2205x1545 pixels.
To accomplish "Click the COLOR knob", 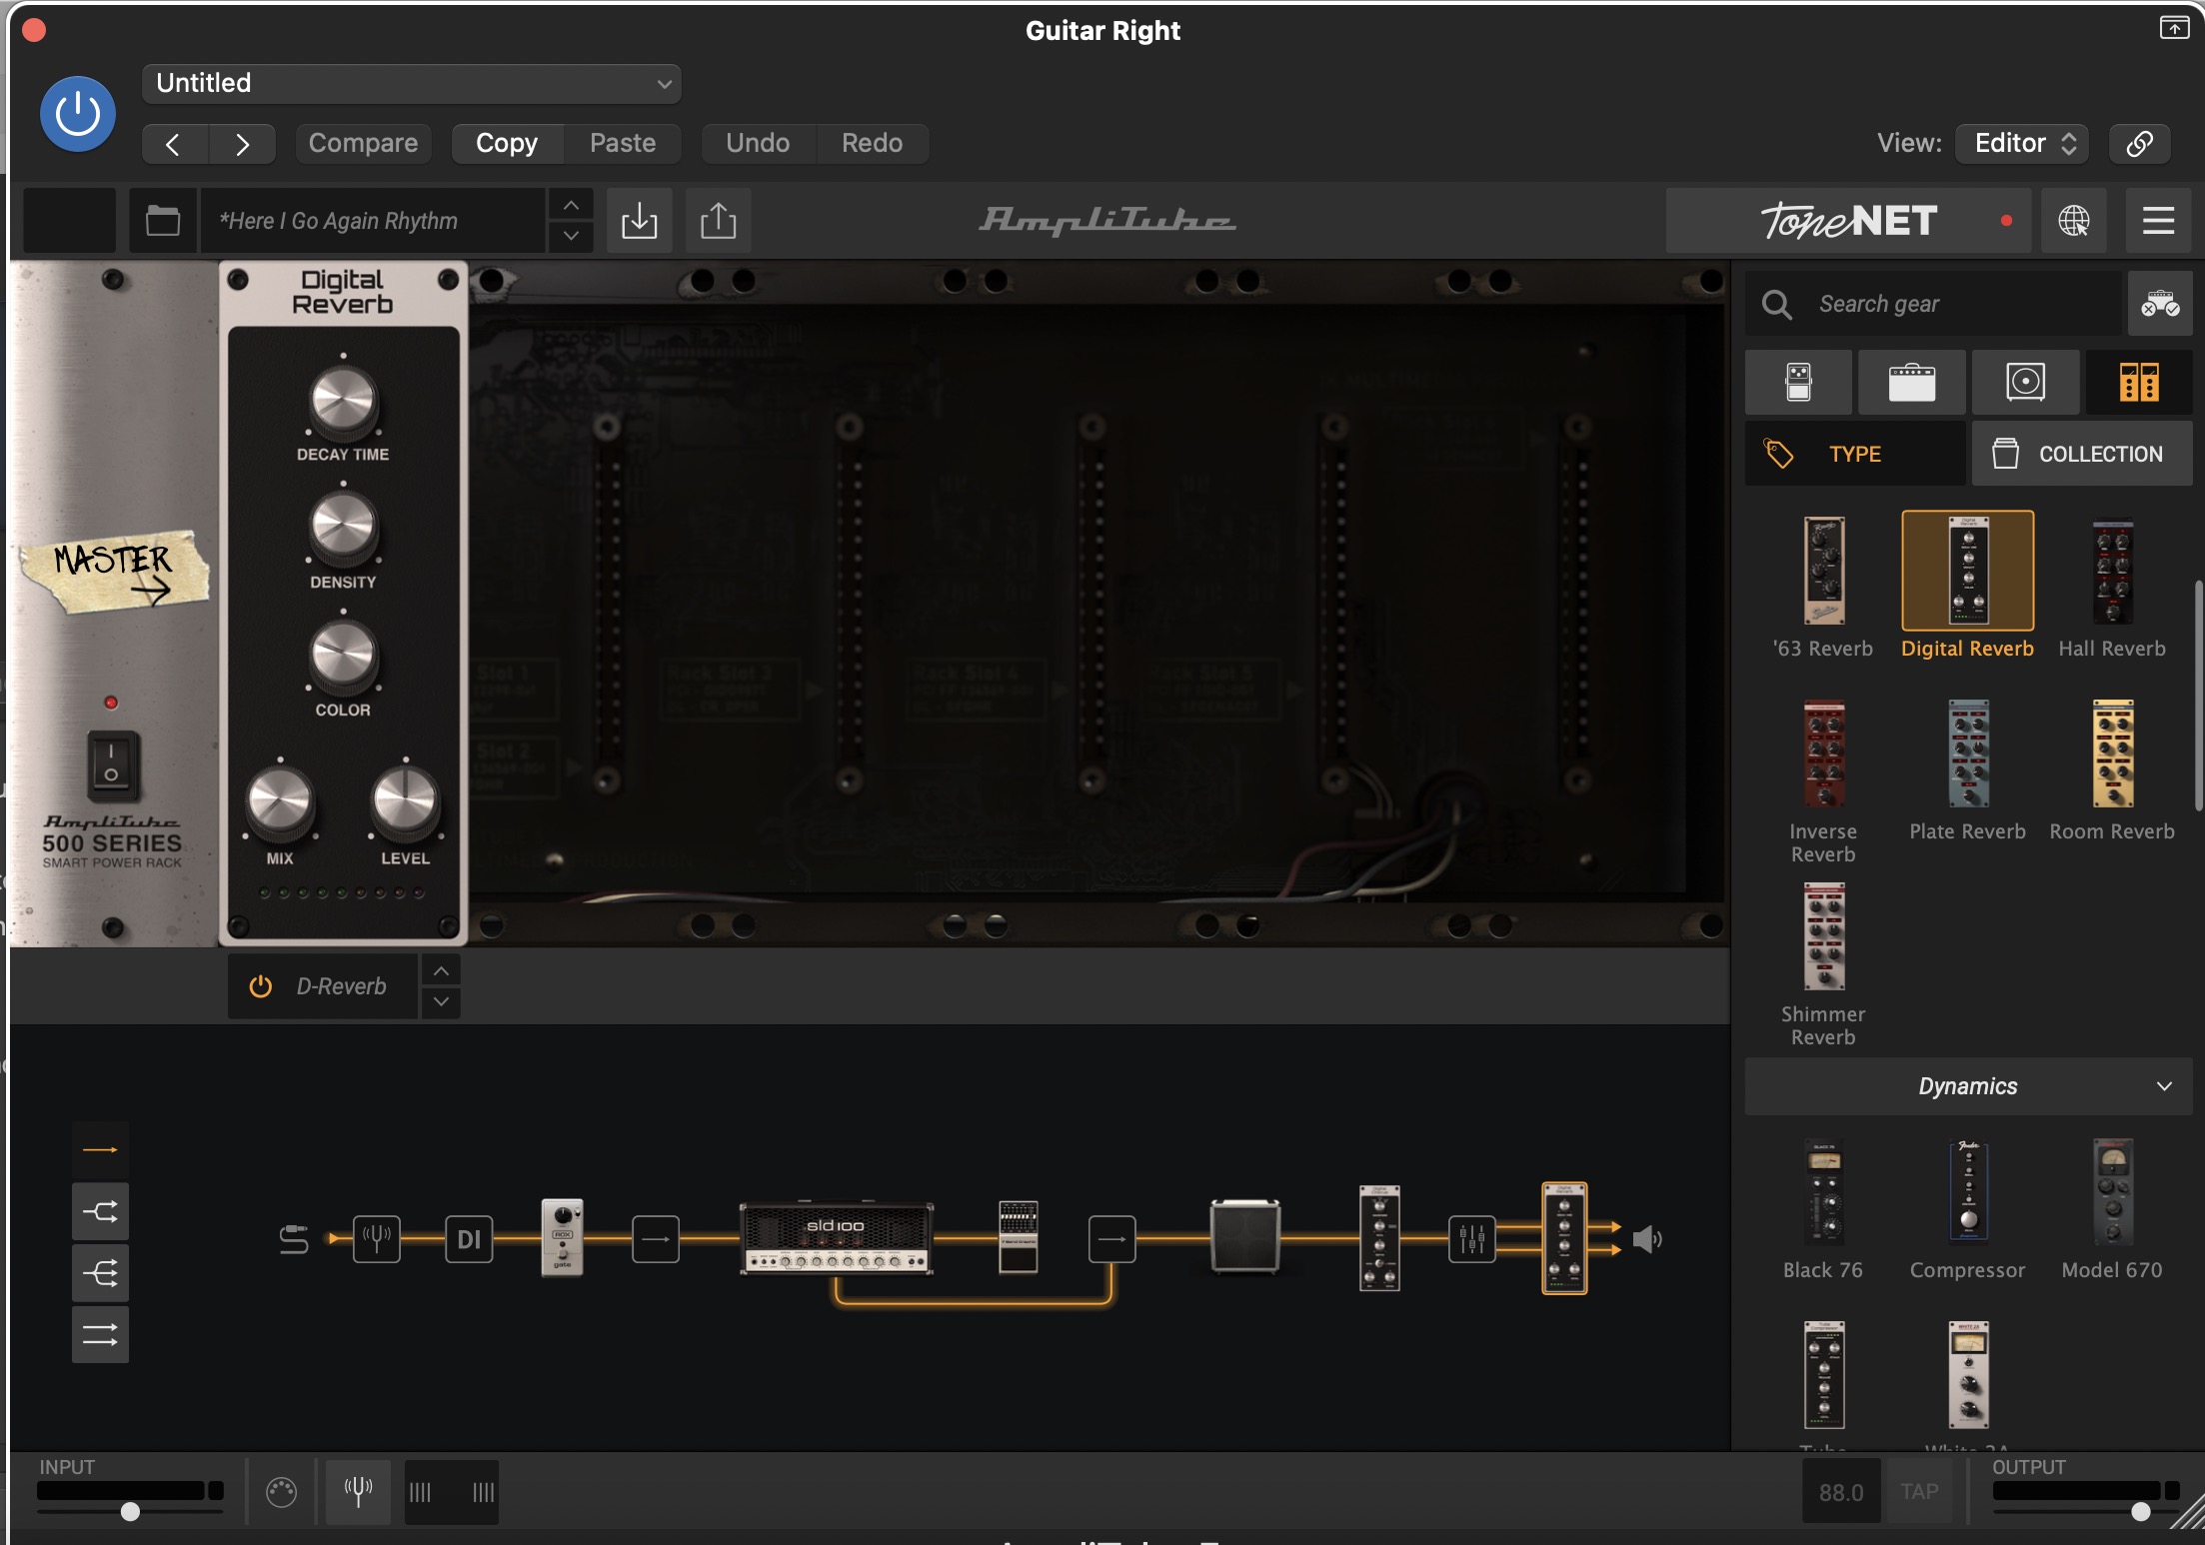I will click(x=343, y=656).
